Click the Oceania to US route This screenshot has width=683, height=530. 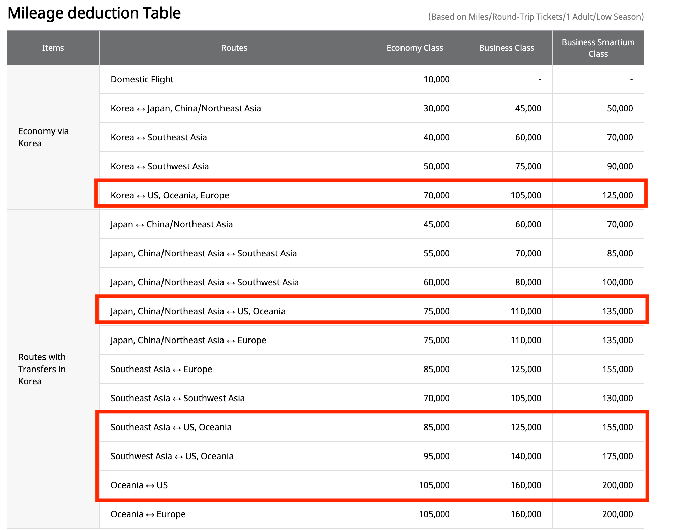point(139,485)
